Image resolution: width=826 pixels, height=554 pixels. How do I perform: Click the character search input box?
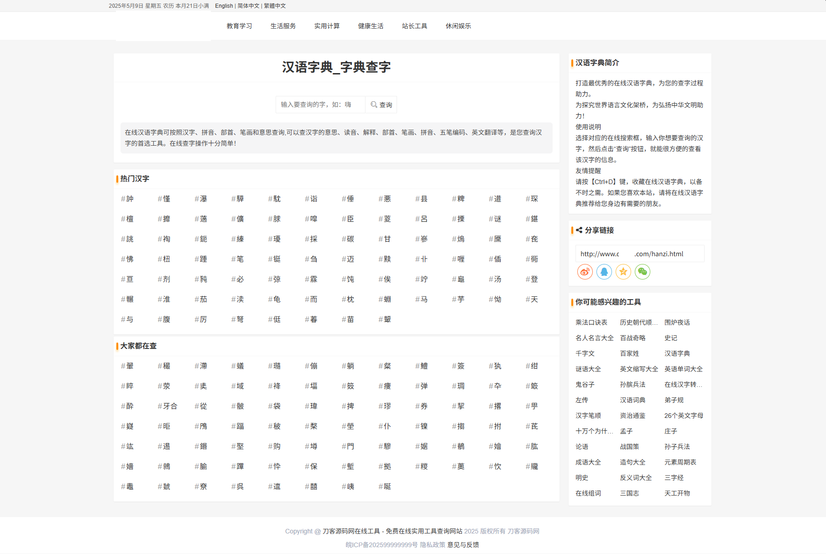320,105
